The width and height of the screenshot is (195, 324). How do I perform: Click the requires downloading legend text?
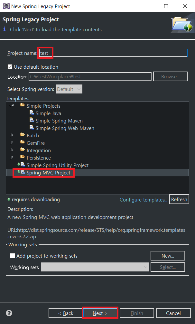36,200
